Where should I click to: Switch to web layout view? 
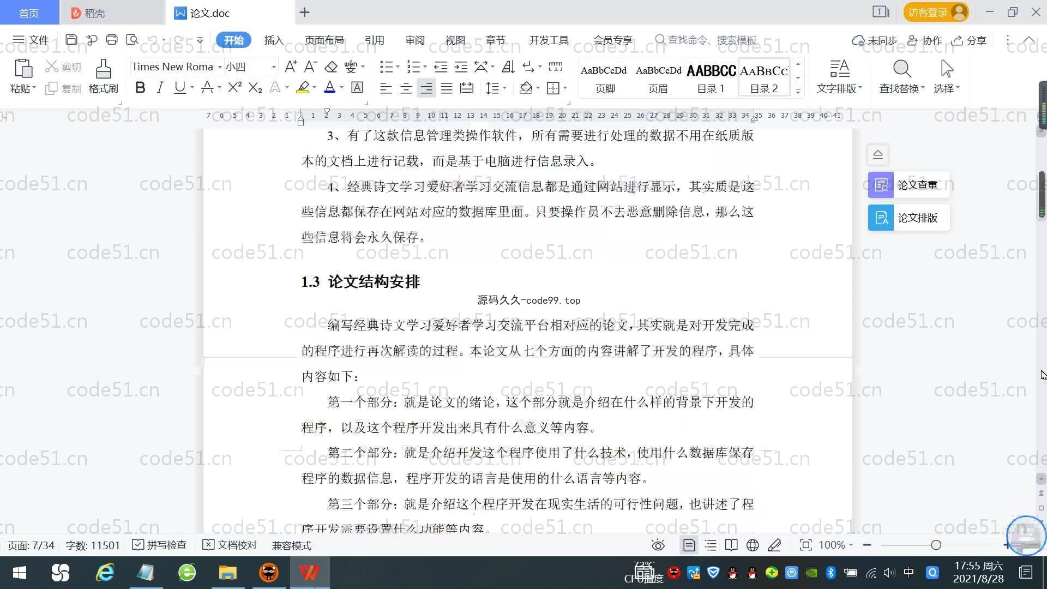click(753, 545)
